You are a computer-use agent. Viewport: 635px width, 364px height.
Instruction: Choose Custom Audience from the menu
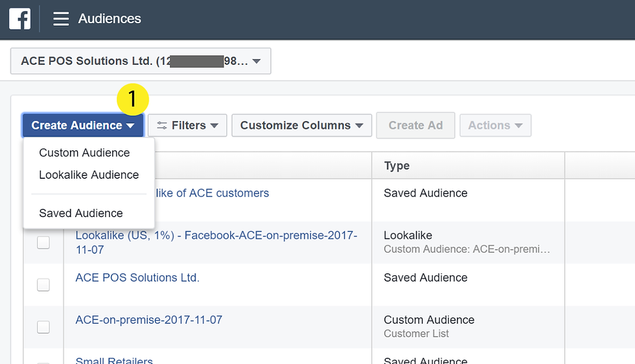click(85, 153)
